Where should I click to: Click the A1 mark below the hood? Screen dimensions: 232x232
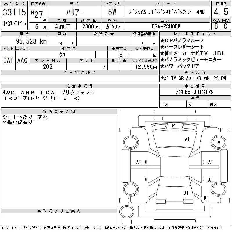(x=187, y=139)
